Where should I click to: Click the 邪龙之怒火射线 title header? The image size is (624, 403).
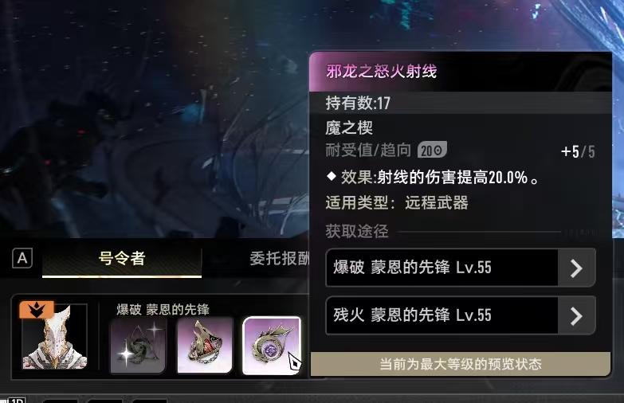coord(381,72)
